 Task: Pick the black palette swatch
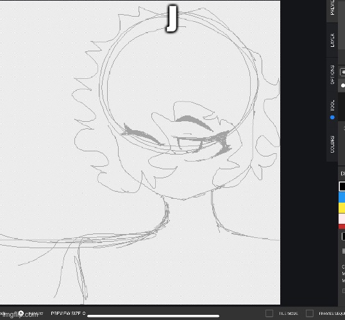tap(342, 187)
